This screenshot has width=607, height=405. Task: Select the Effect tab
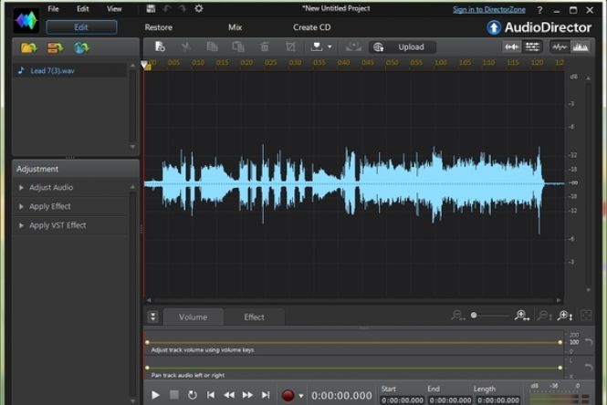click(254, 317)
